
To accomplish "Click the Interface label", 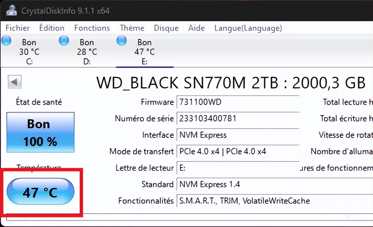I will [158, 135].
